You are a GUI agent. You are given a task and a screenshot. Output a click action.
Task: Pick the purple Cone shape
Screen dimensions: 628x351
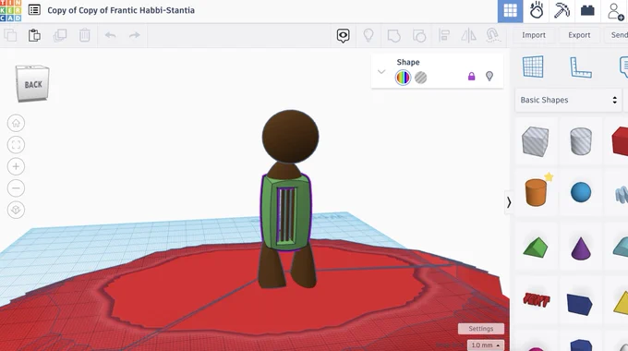click(x=581, y=248)
